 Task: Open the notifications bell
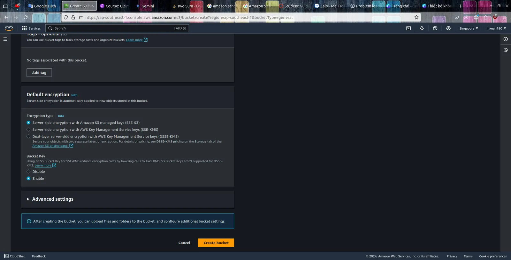tap(422, 28)
